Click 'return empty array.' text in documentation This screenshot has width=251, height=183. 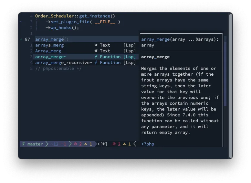point(165,133)
